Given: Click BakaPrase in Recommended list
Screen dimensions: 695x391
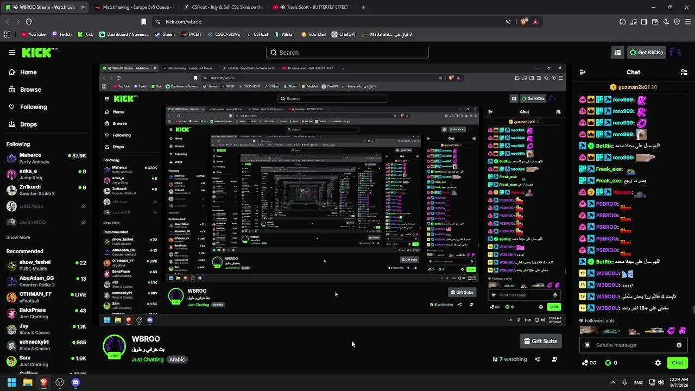Looking at the screenshot, I should (47, 313).
